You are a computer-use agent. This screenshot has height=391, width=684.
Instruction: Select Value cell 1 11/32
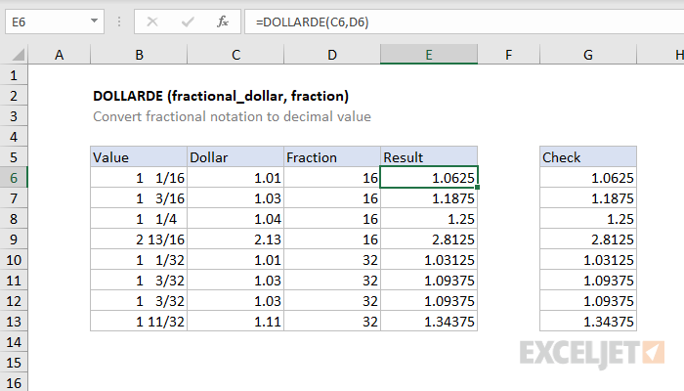point(139,322)
